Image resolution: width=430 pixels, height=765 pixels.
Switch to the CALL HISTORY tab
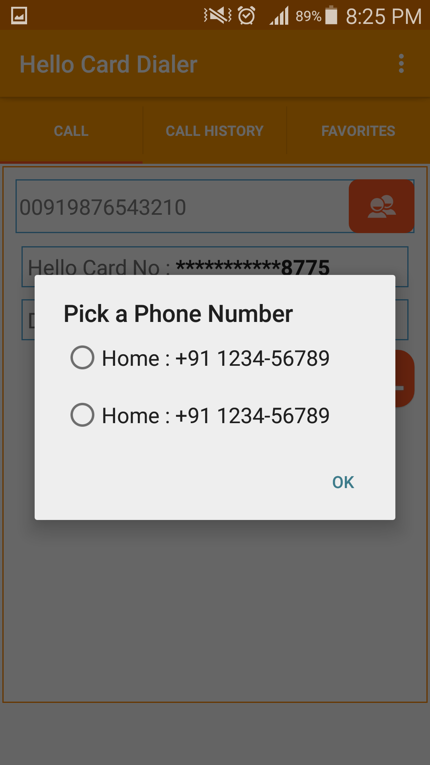coord(215,131)
